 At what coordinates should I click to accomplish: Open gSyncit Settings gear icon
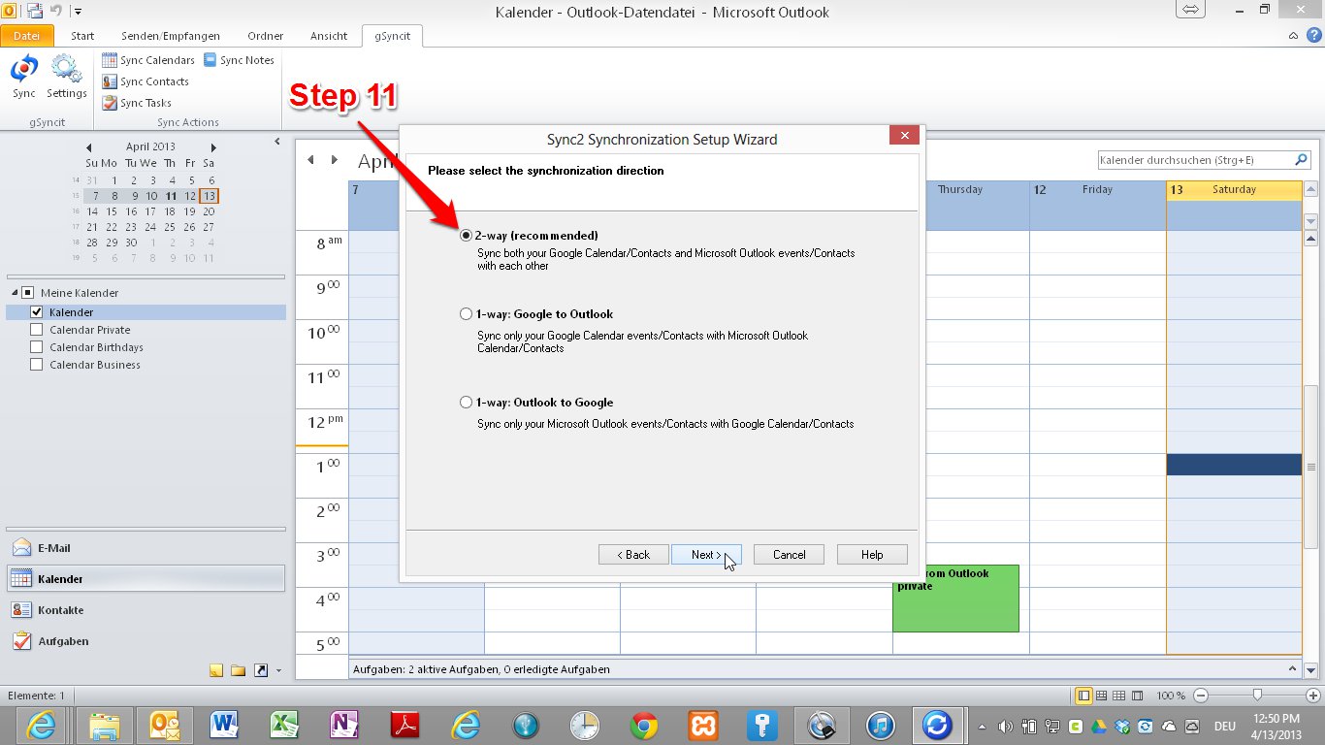66,76
